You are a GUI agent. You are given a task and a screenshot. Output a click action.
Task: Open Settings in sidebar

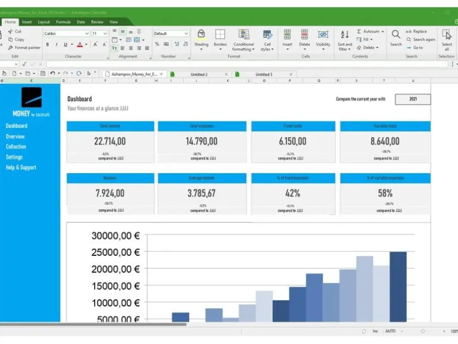point(14,157)
